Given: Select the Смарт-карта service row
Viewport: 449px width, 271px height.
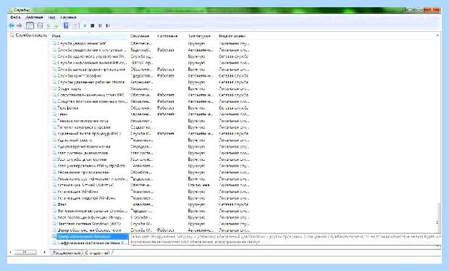Looking at the screenshot, I should [x=69, y=88].
